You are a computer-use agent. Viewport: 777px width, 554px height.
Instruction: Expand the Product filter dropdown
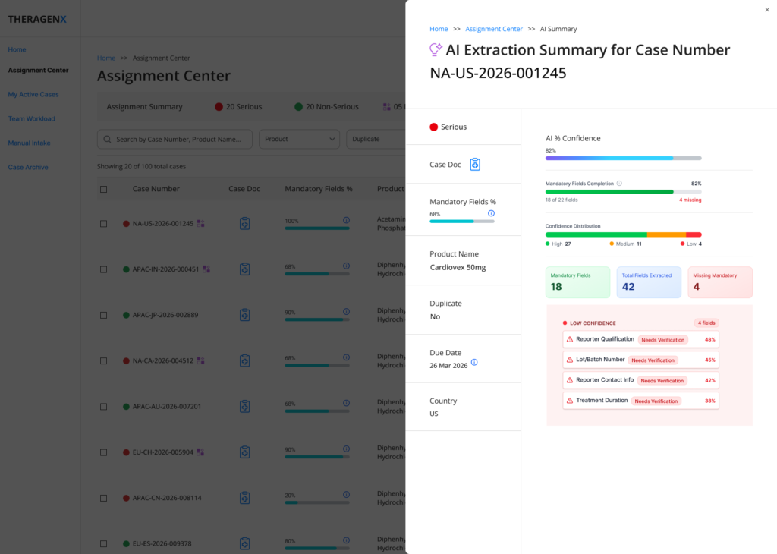(x=299, y=139)
